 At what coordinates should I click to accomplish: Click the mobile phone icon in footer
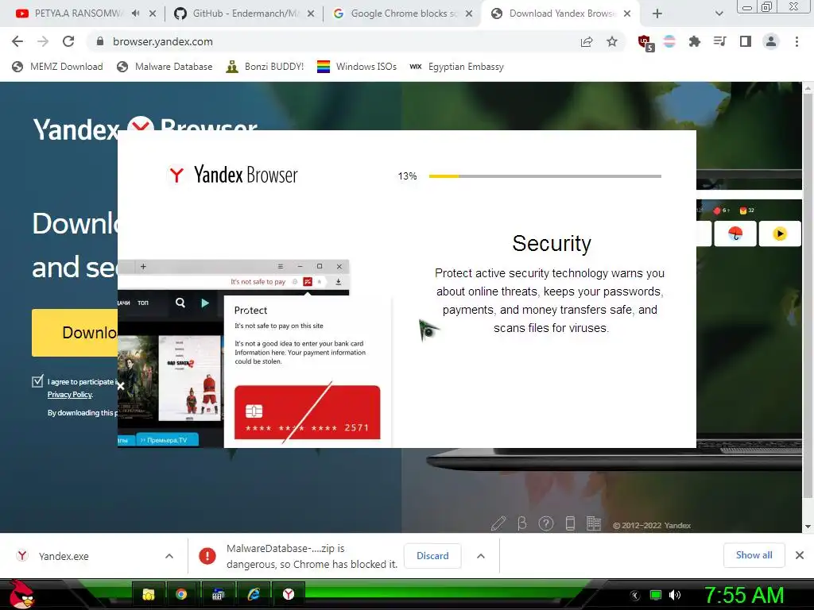570,523
